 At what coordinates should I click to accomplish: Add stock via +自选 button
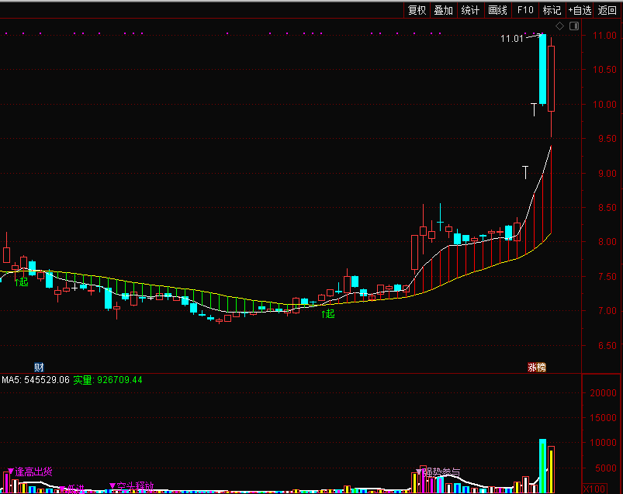coord(580,10)
